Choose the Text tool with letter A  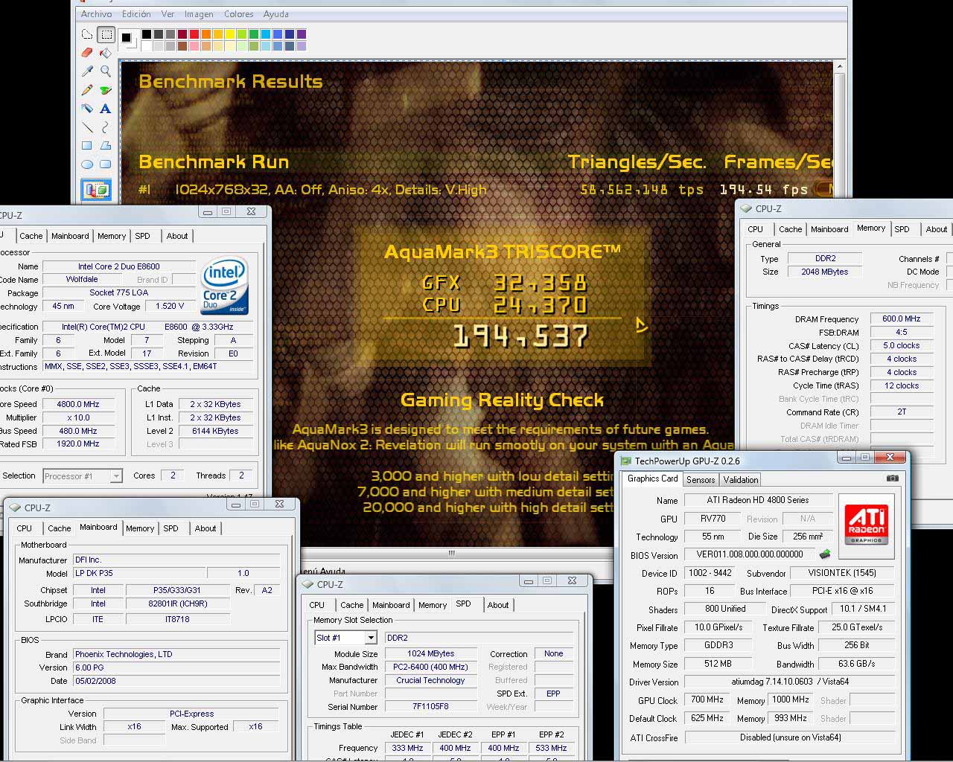(106, 109)
